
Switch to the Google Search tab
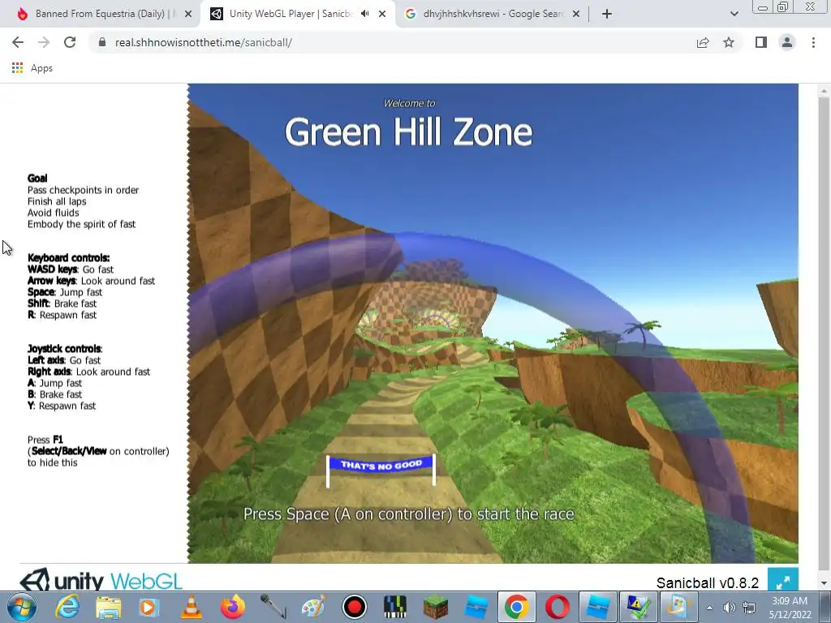pyautogui.click(x=493, y=14)
